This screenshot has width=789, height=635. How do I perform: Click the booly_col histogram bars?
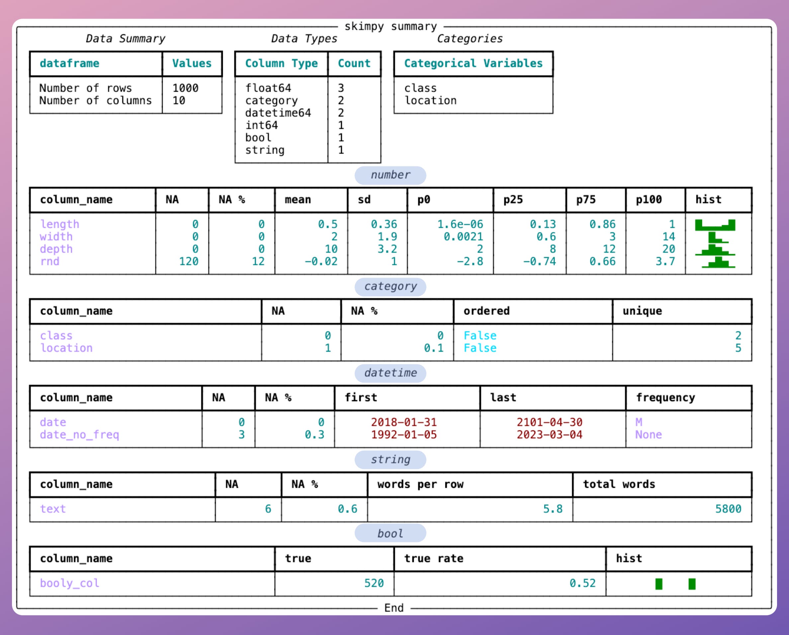tap(675, 584)
